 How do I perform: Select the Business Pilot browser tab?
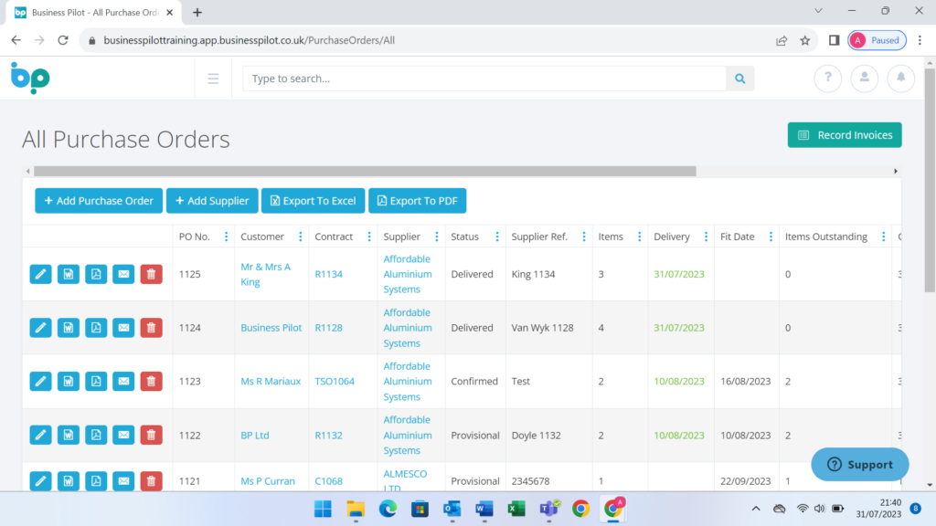point(93,13)
